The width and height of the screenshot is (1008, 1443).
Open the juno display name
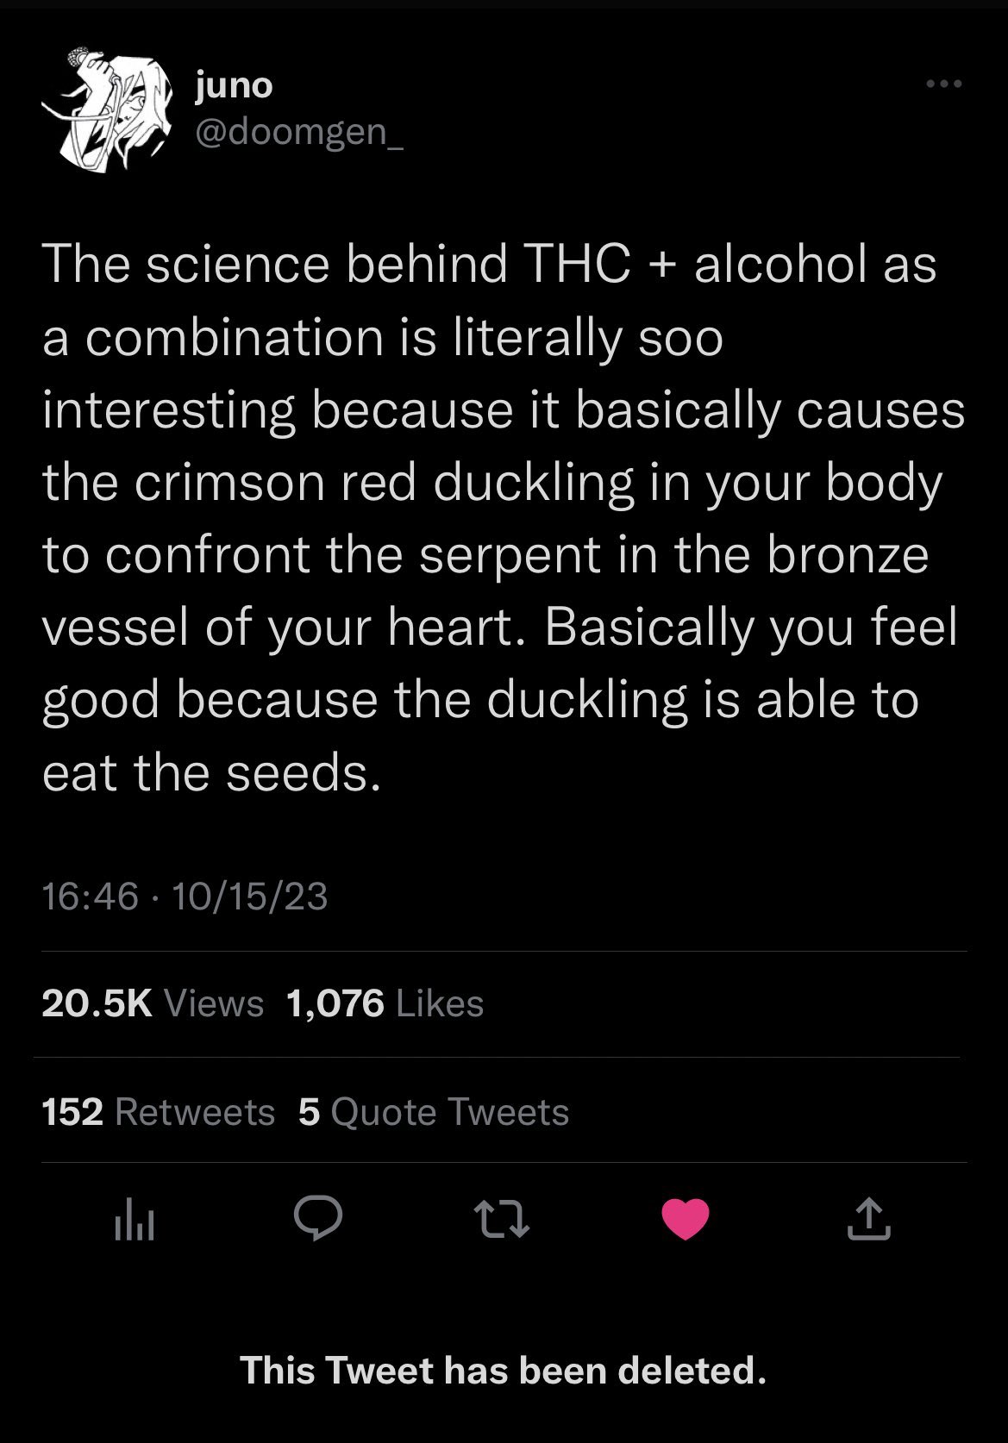point(235,86)
